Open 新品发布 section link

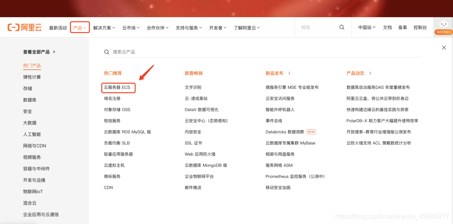tap(278, 73)
